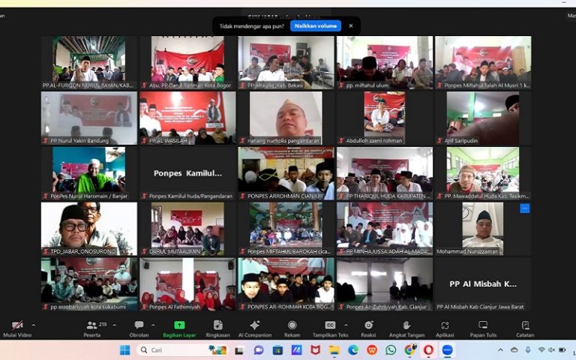
Task: Click the green Bagikan Layar button
Action: pos(179,328)
